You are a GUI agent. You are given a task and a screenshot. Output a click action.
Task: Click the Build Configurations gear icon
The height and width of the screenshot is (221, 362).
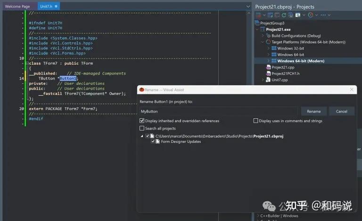coord(268,36)
